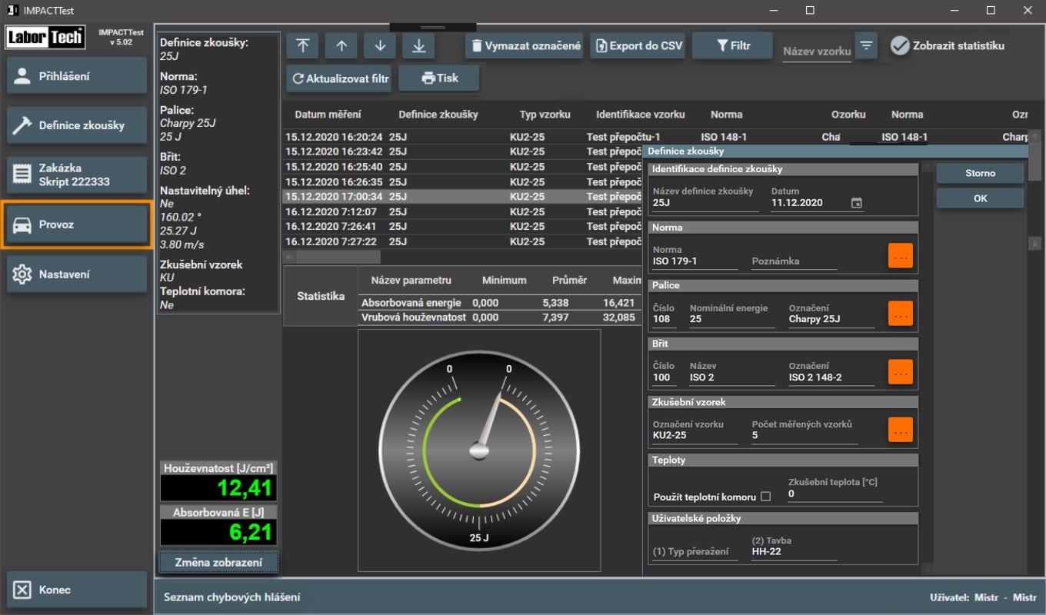Move selection up one row
Viewport: 1046px width, 615px height.
coord(341,46)
